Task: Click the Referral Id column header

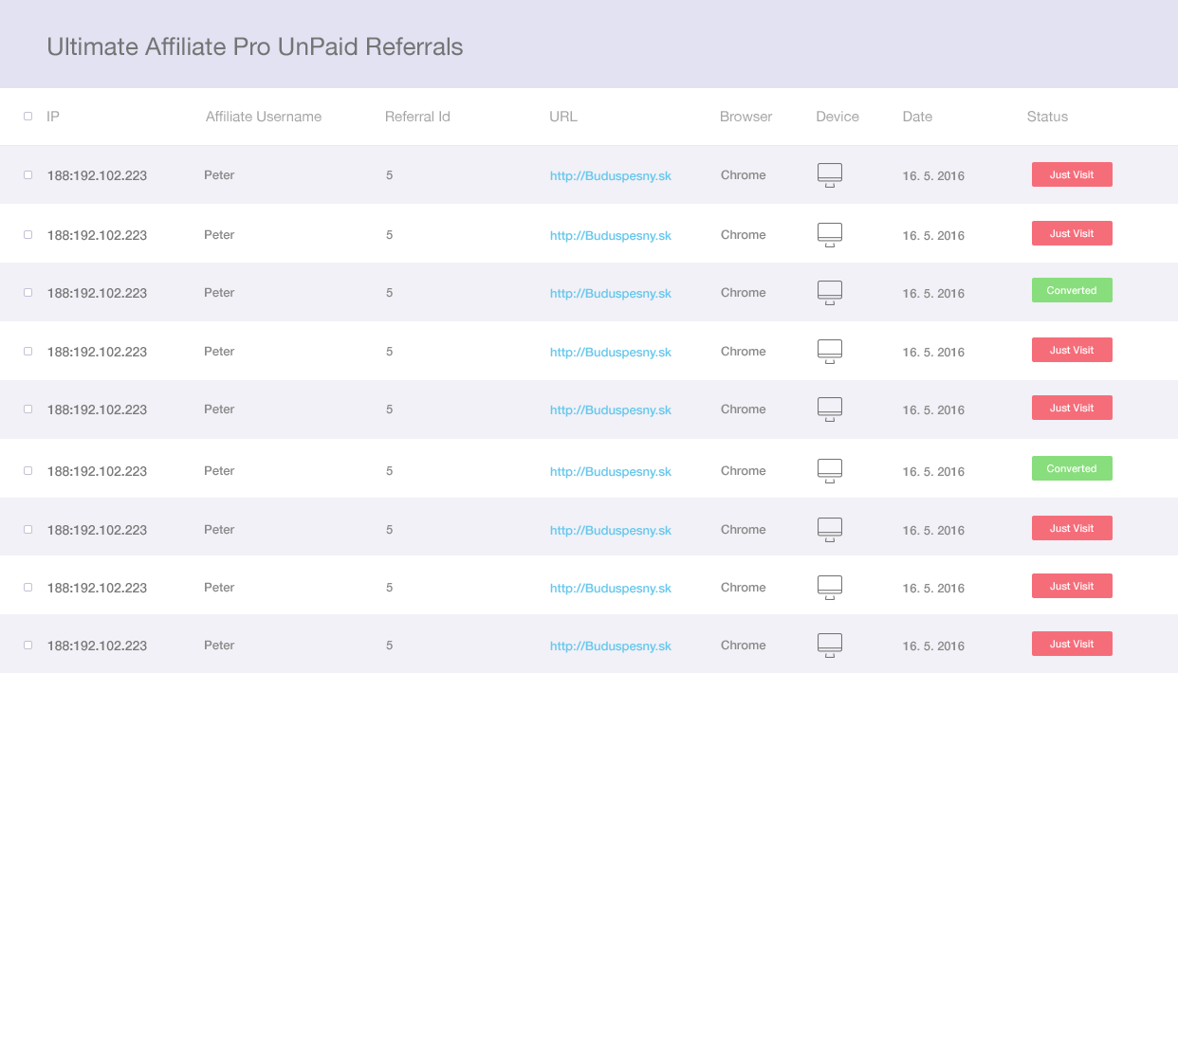Action: [x=417, y=117]
